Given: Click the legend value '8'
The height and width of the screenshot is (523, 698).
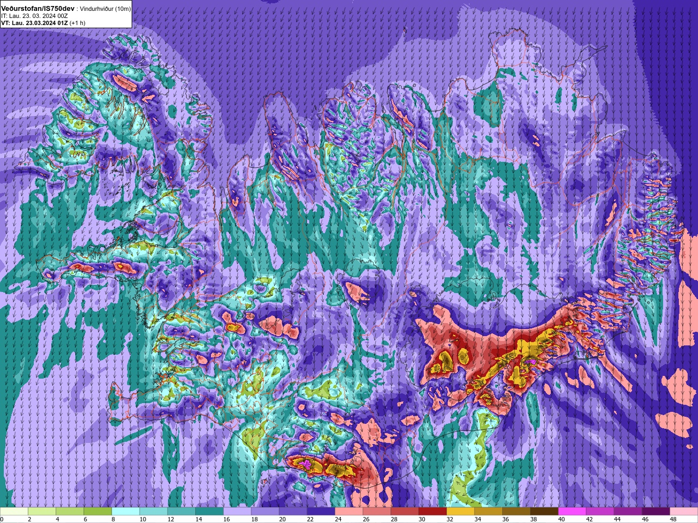Looking at the screenshot, I should (x=113, y=519).
